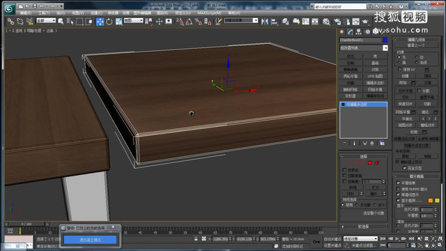Click the 壳 modifier button
This screenshot has height=251, width=446.
click(x=375, y=56)
